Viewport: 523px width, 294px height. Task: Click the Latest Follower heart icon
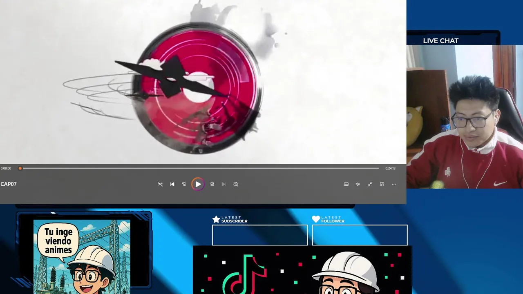click(316, 219)
